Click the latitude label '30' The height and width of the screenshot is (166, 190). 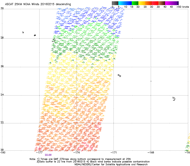pos(2,8)
